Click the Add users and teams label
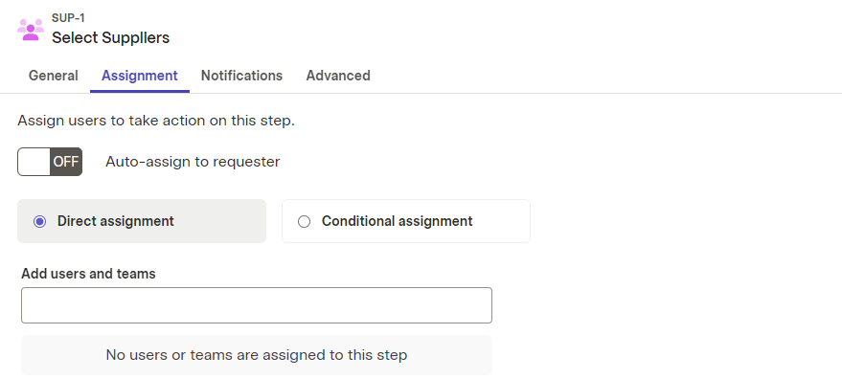The width and height of the screenshot is (842, 379). [x=88, y=274]
